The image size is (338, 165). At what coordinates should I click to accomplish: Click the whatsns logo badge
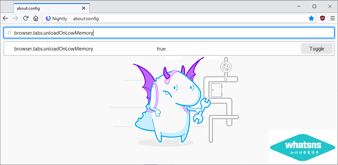(303, 146)
